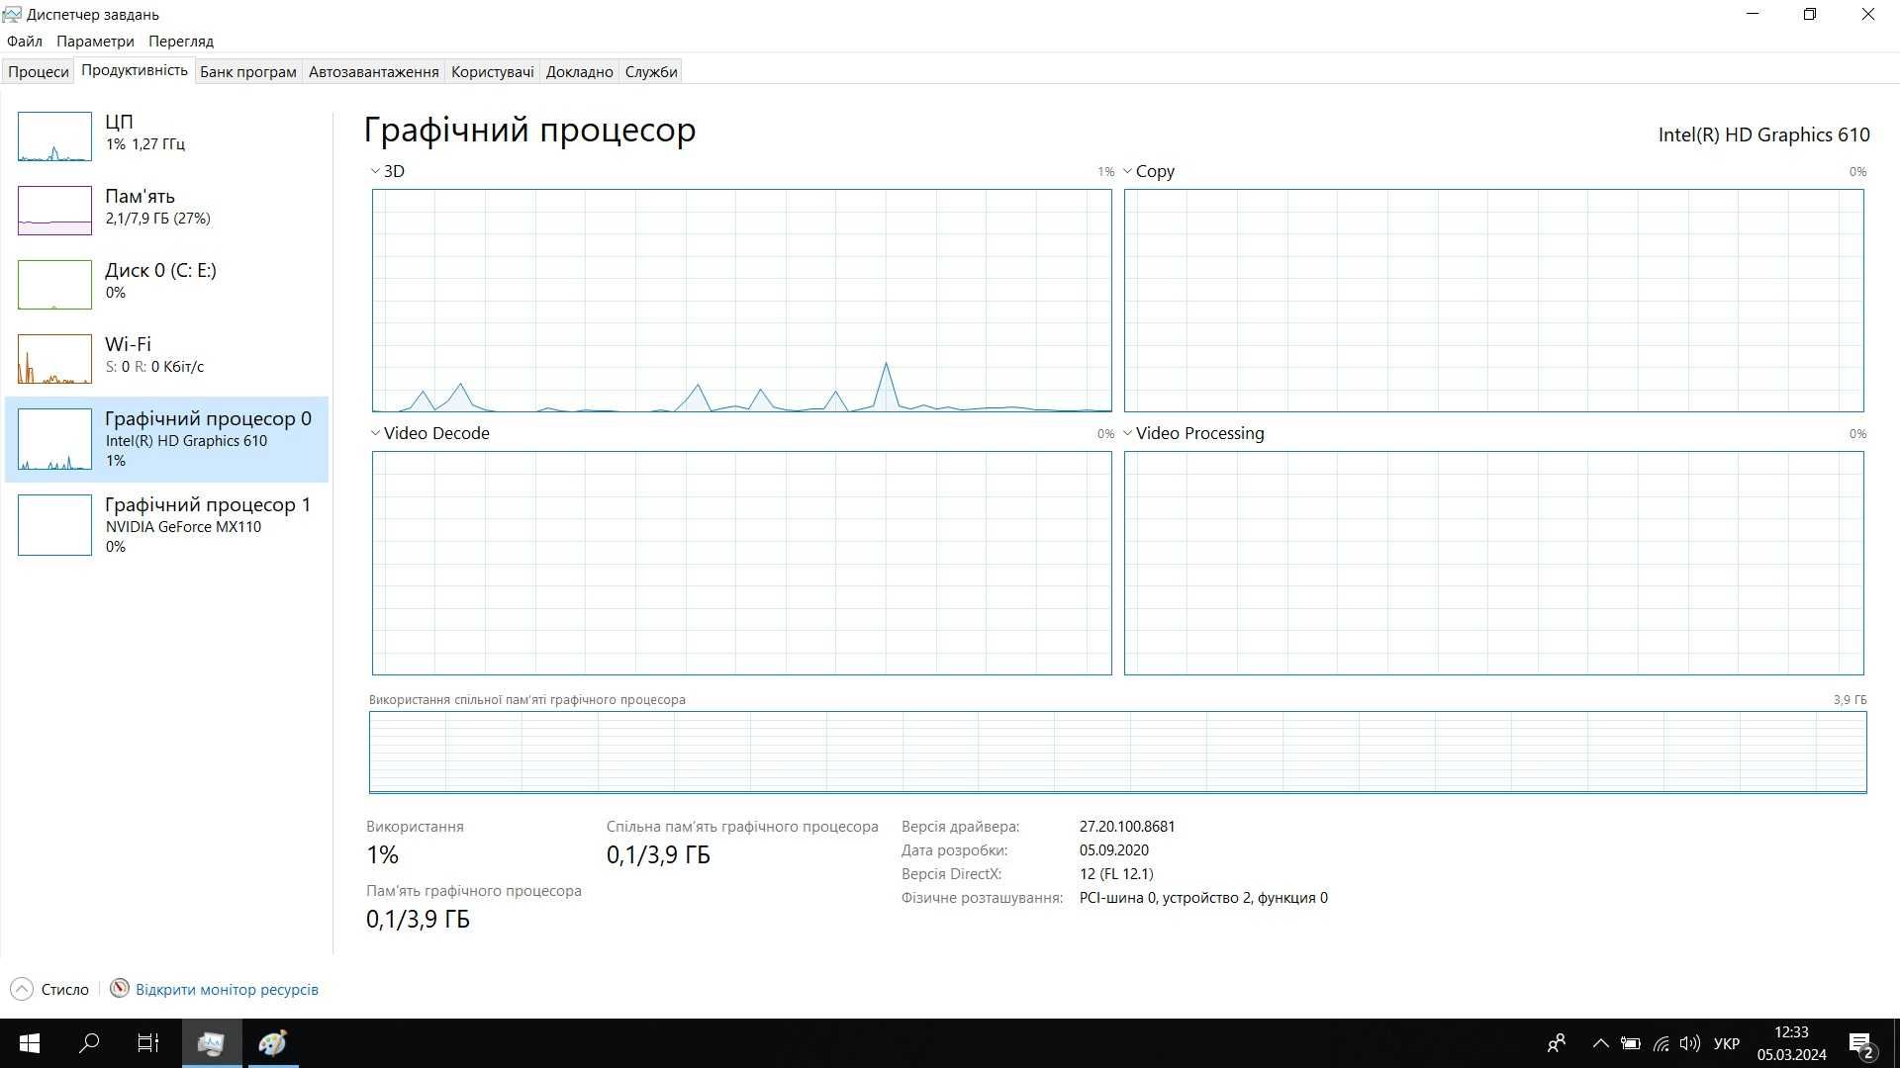Show hidden tray icons chevron
1900x1068 pixels.
[1600, 1043]
